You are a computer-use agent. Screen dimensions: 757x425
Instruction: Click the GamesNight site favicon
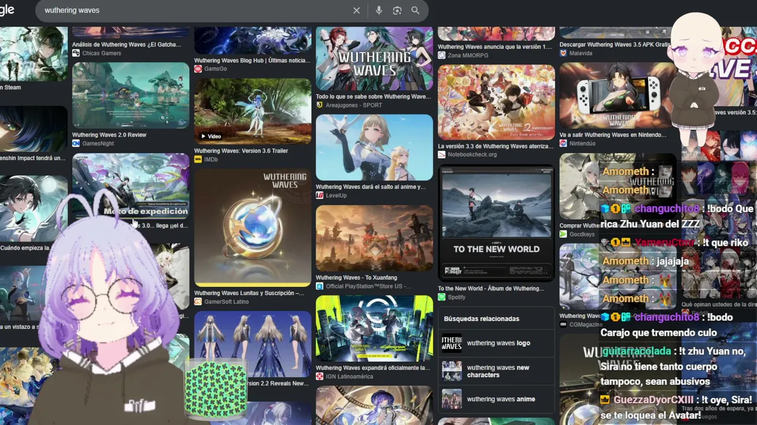tap(76, 143)
